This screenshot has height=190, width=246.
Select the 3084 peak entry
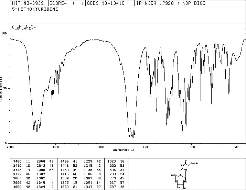click(21, 178)
